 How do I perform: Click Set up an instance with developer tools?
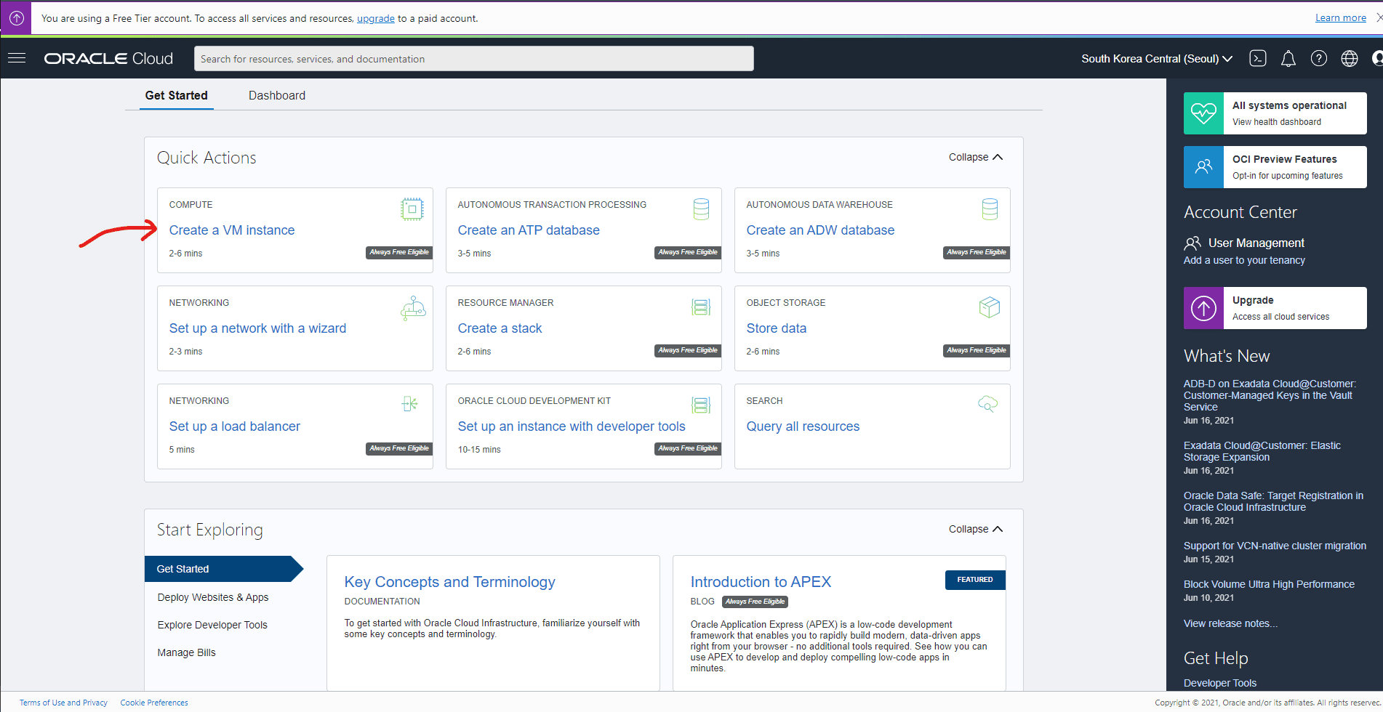point(572,426)
